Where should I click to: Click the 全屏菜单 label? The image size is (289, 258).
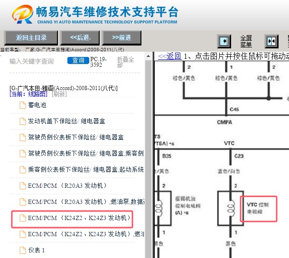click(x=246, y=41)
